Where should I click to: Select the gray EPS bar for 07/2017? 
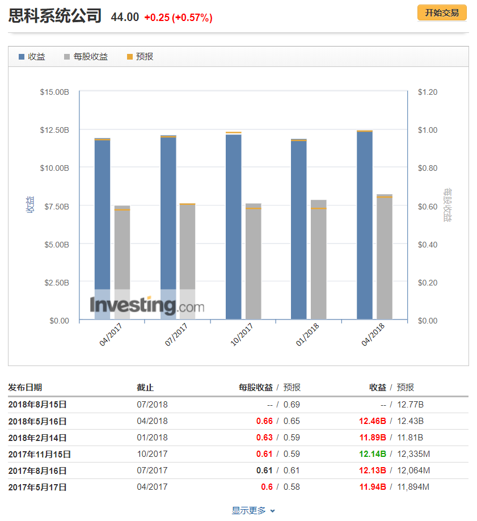pyautogui.click(x=187, y=261)
